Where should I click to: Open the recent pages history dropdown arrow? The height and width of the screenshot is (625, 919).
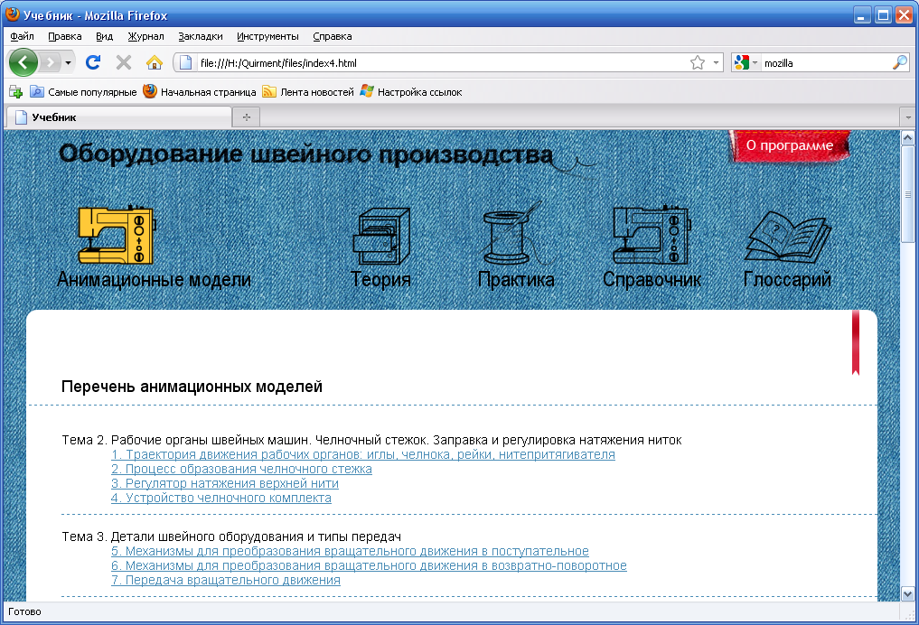pos(68,62)
